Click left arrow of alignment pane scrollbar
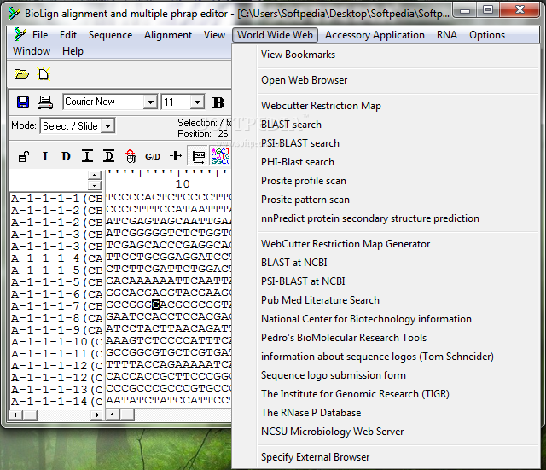This screenshot has height=470, width=546. (x=113, y=415)
